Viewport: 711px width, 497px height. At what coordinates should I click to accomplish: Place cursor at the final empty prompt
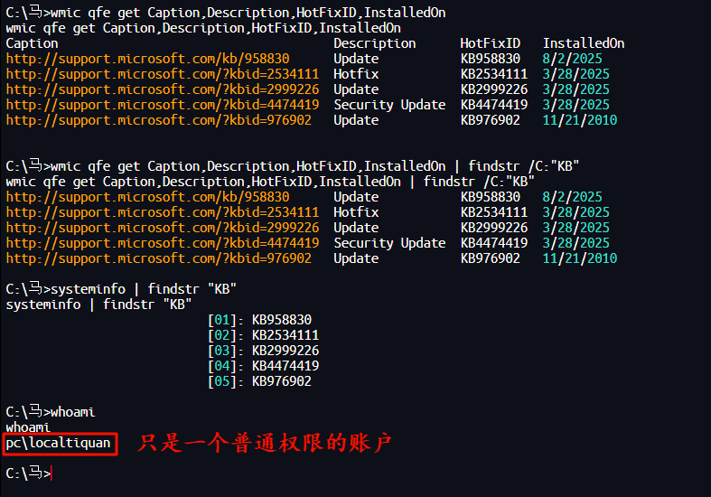pos(52,474)
